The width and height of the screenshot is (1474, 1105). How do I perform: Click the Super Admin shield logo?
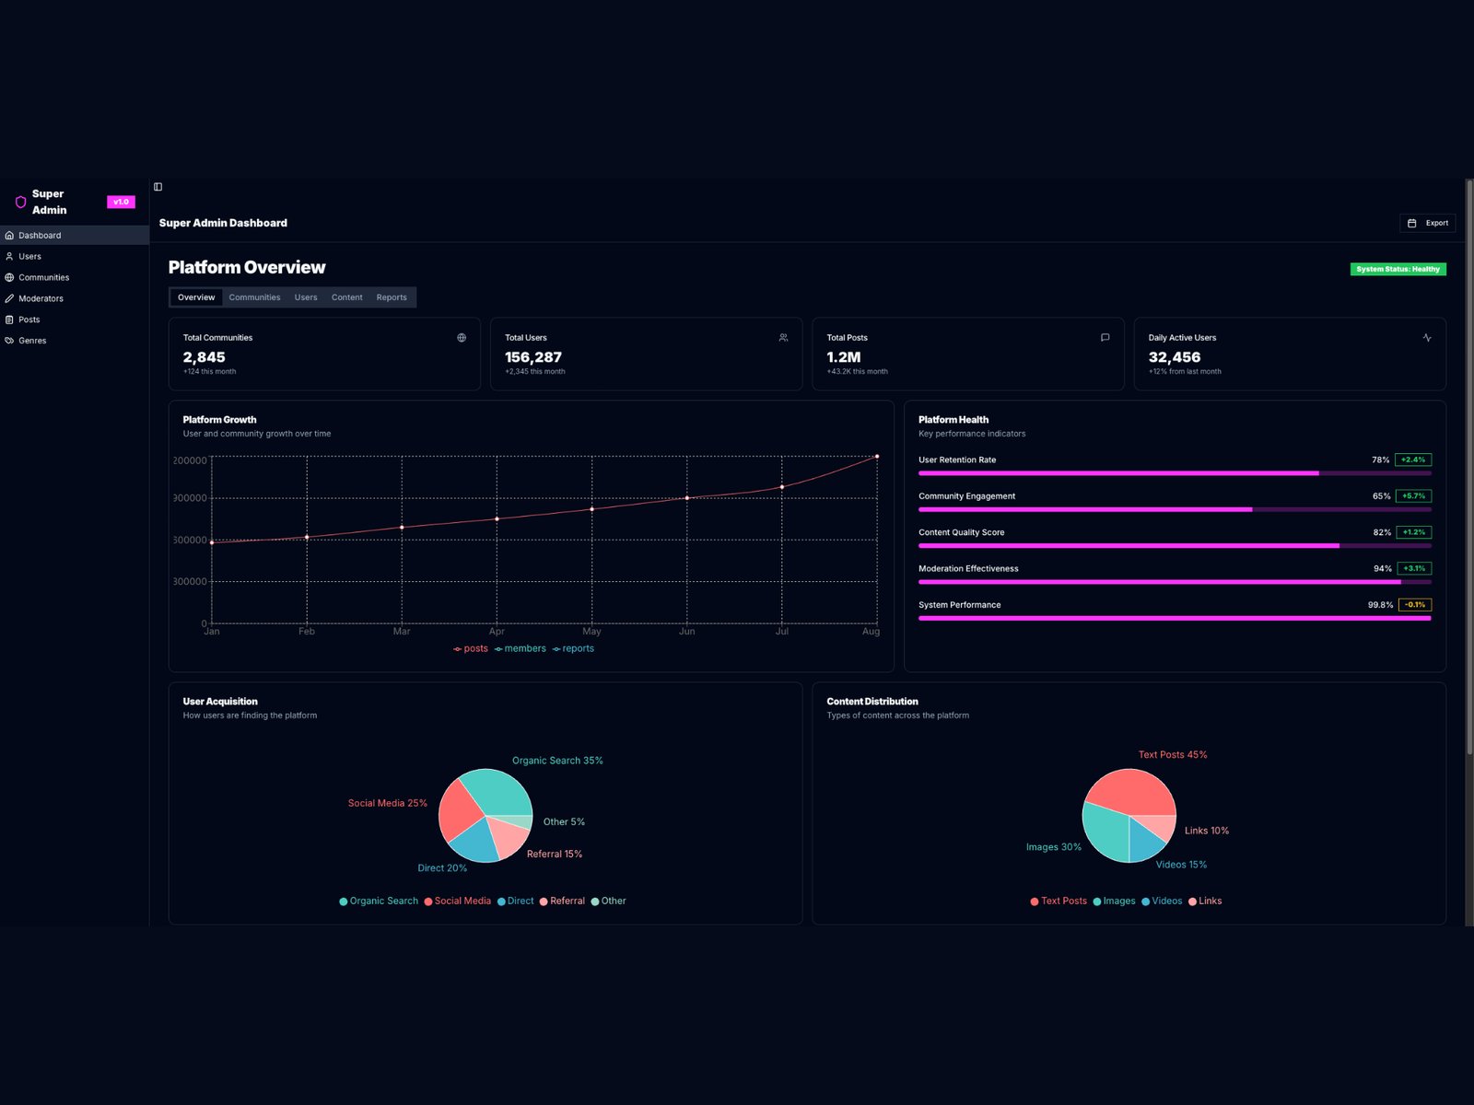[x=20, y=202]
